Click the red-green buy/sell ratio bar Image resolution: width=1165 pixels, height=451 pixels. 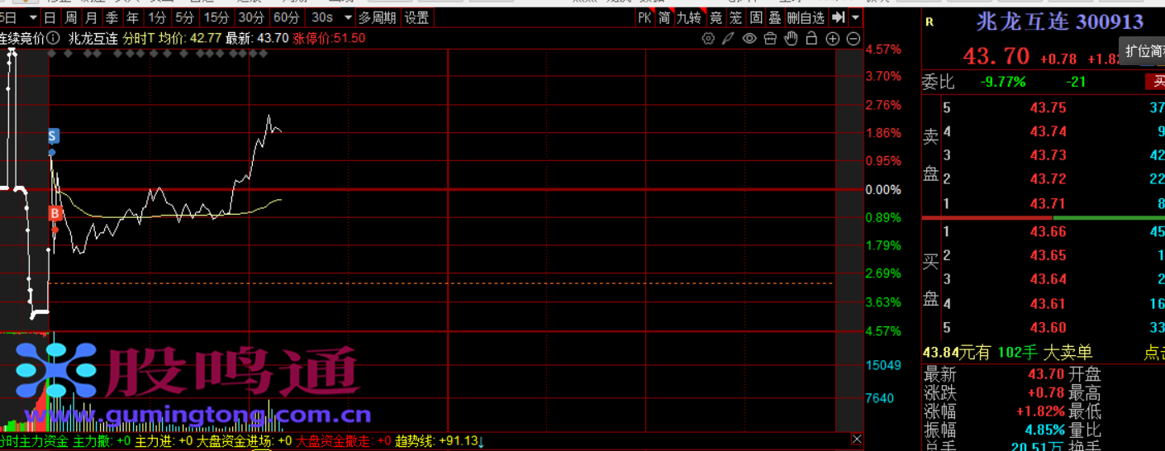(x=1043, y=218)
